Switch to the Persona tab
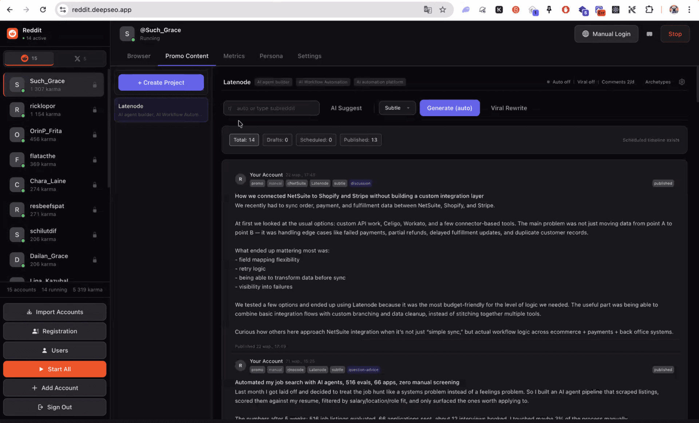699x423 pixels. [271, 56]
